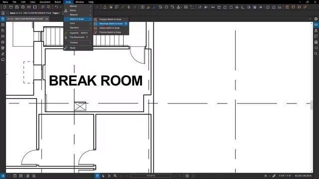
Task: Click the page scale 1/16" = 1'-0" readout
Action: 285,176
